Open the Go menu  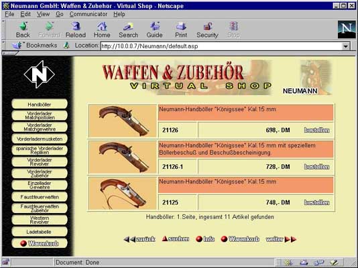click(x=60, y=14)
